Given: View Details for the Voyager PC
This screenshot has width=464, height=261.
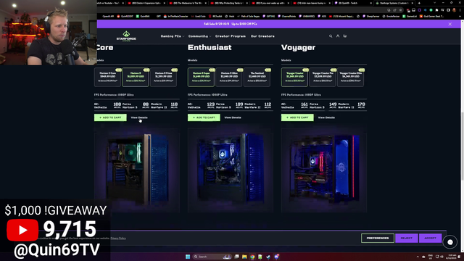Looking at the screenshot, I should point(326,117).
